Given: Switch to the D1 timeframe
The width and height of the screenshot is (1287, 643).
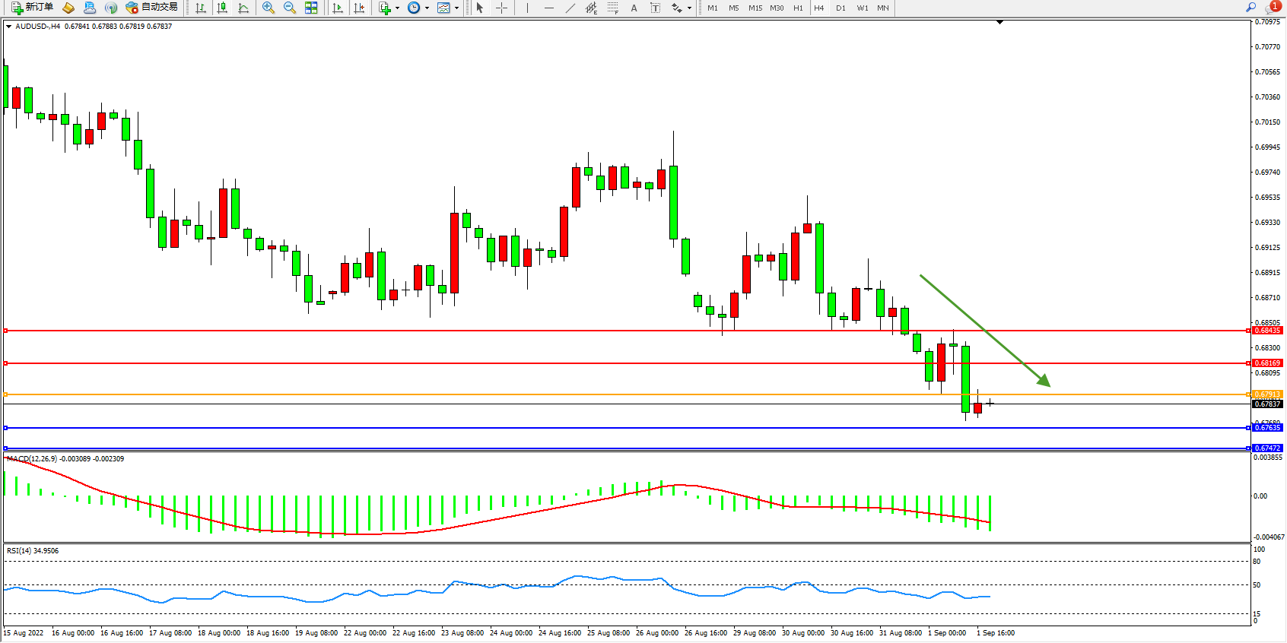Looking at the screenshot, I should [x=841, y=8].
